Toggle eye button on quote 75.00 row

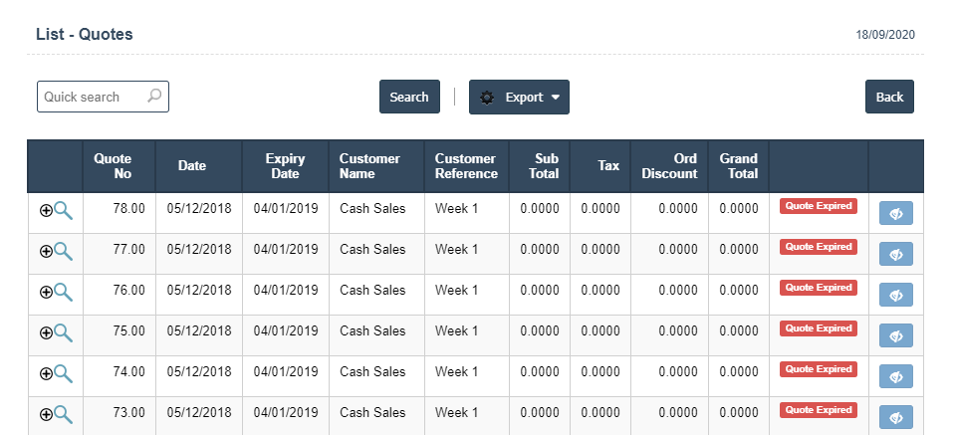click(896, 335)
